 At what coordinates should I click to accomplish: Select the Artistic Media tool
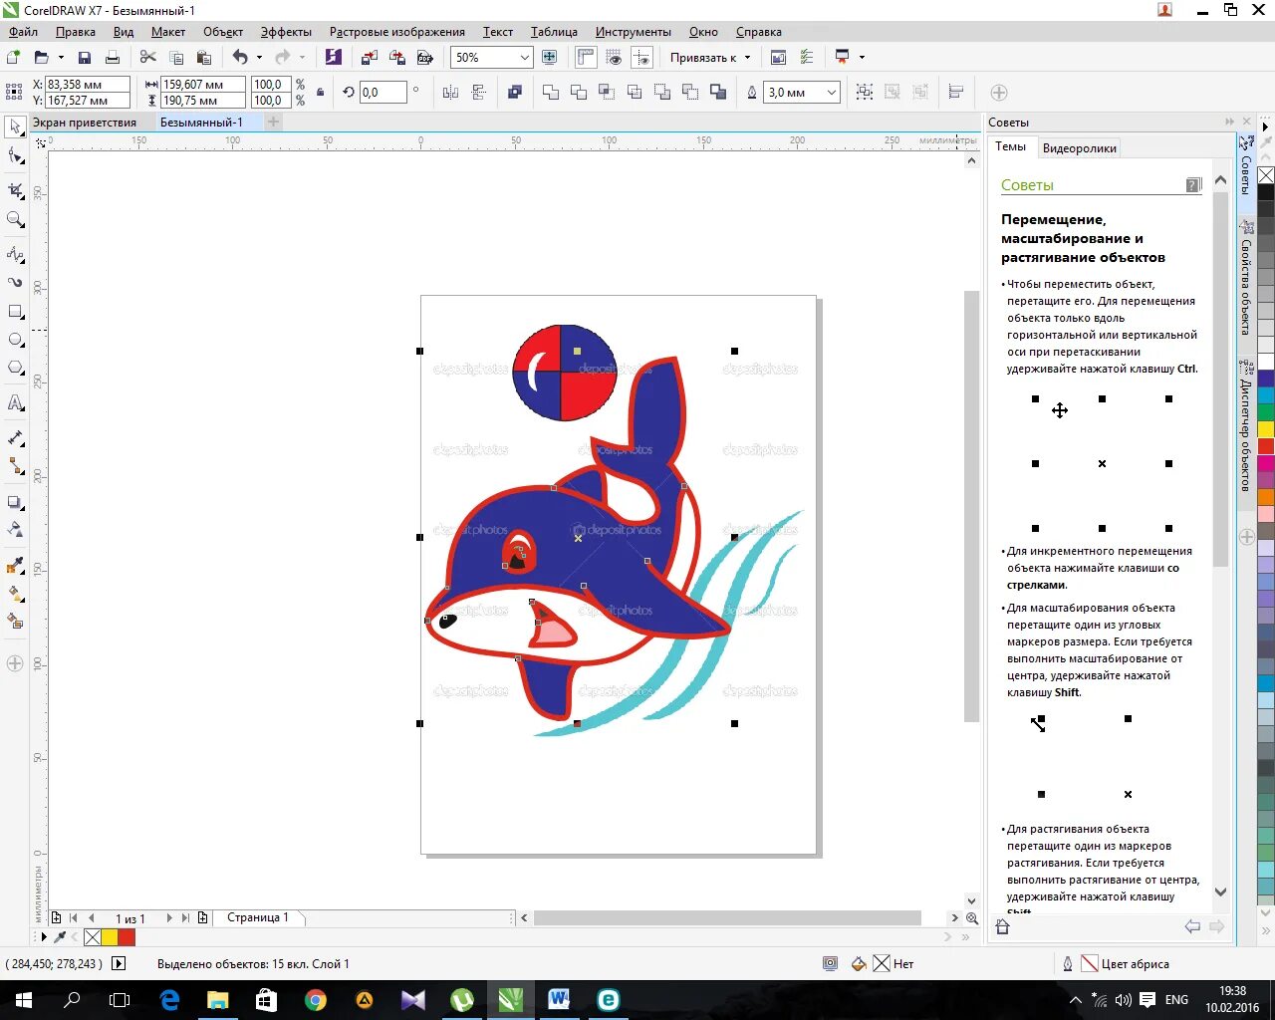(15, 283)
